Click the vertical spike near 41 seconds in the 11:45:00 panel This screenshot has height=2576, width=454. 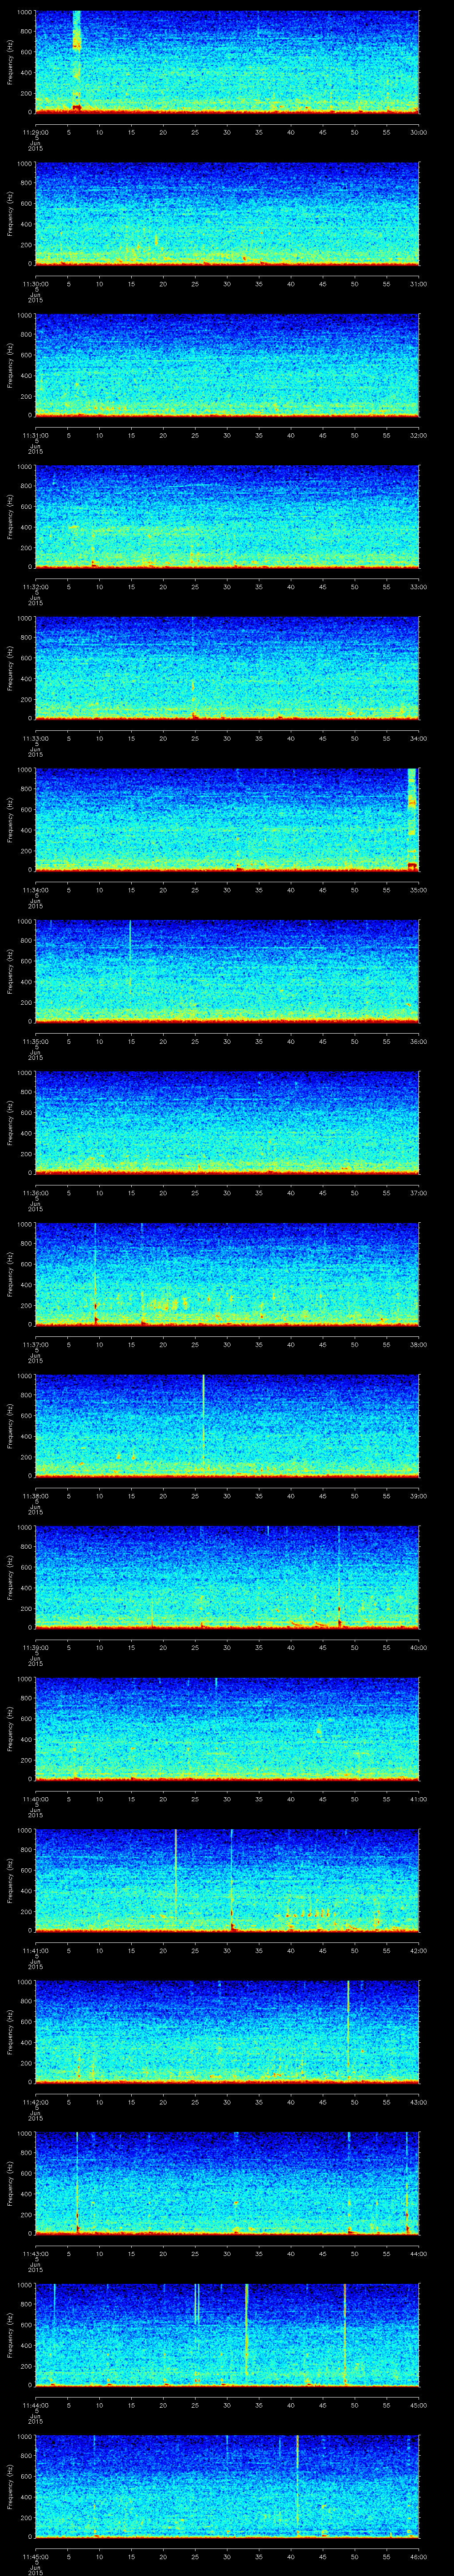pyautogui.click(x=297, y=2484)
